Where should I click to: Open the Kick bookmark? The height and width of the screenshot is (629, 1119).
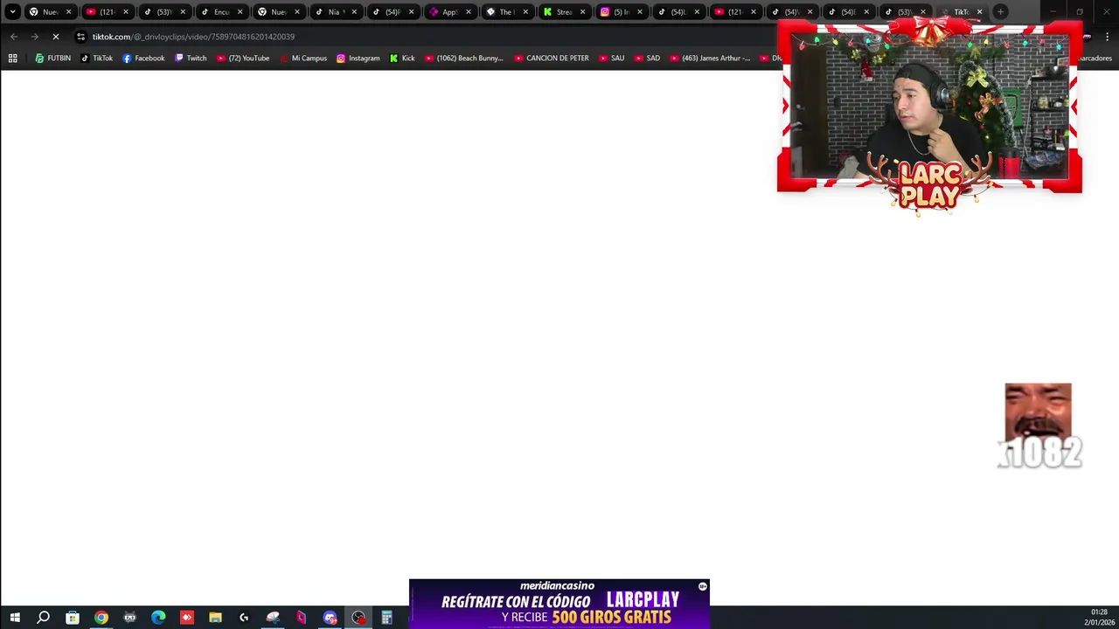click(x=402, y=59)
